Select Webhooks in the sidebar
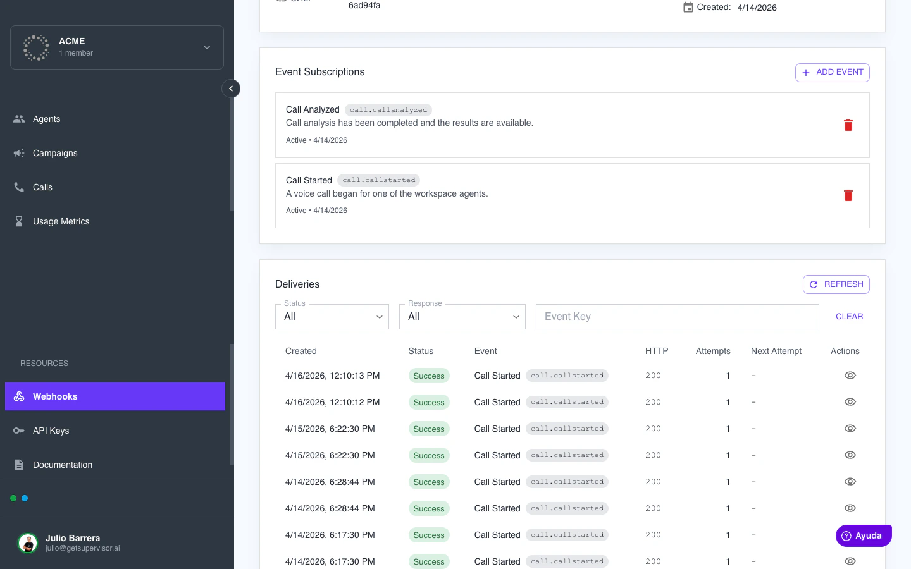Viewport: 911px width, 569px height. (x=115, y=396)
